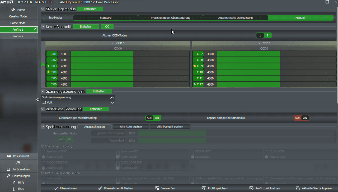The image size is (338, 192).
Task: Click the Zurücksetzen reset icon in sidebar
Action: coord(8,169)
